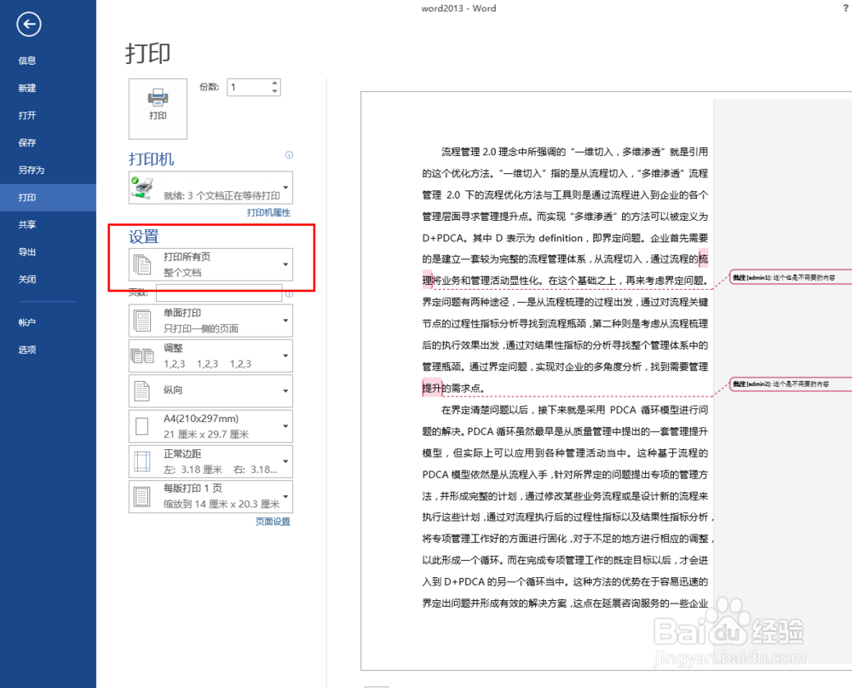Increase copies with the stepper up arrow
852x688 pixels.
click(273, 82)
